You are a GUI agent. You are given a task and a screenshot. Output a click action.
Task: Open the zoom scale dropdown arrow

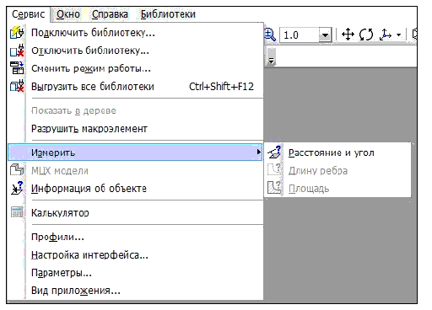[325, 35]
